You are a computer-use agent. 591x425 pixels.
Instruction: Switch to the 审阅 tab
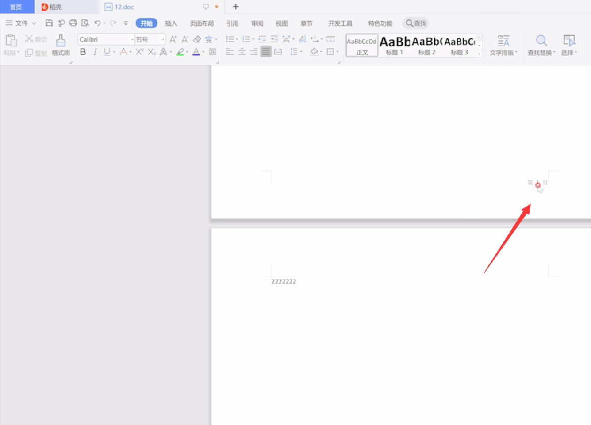257,23
